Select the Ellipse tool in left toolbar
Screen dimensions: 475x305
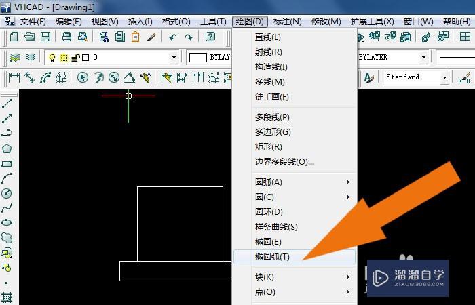coord(7,222)
